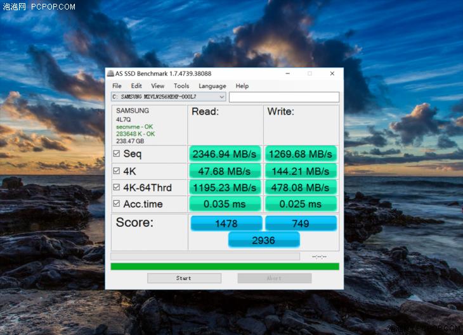Click the total score 2936 box
463x335 pixels.
tap(263, 239)
